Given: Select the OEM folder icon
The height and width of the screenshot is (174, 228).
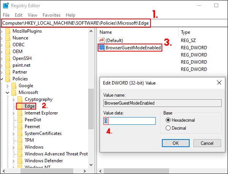Looking at the screenshot, I should click(x=8, y=52).
